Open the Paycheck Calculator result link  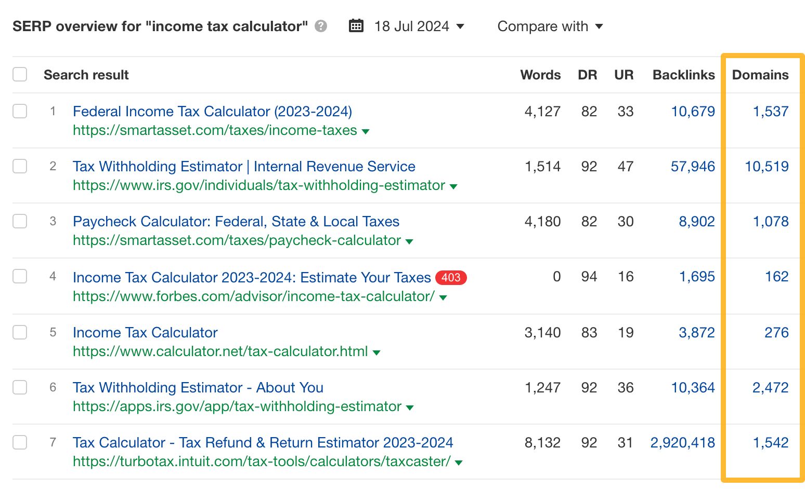point(236,221)
